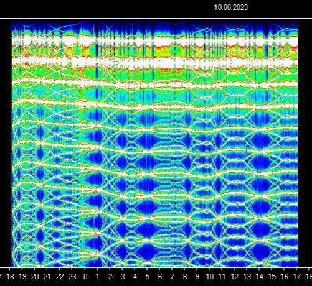Screen dimensions: 312x286
Task: Click the hour 13 axis label
Action: [247, 277]
